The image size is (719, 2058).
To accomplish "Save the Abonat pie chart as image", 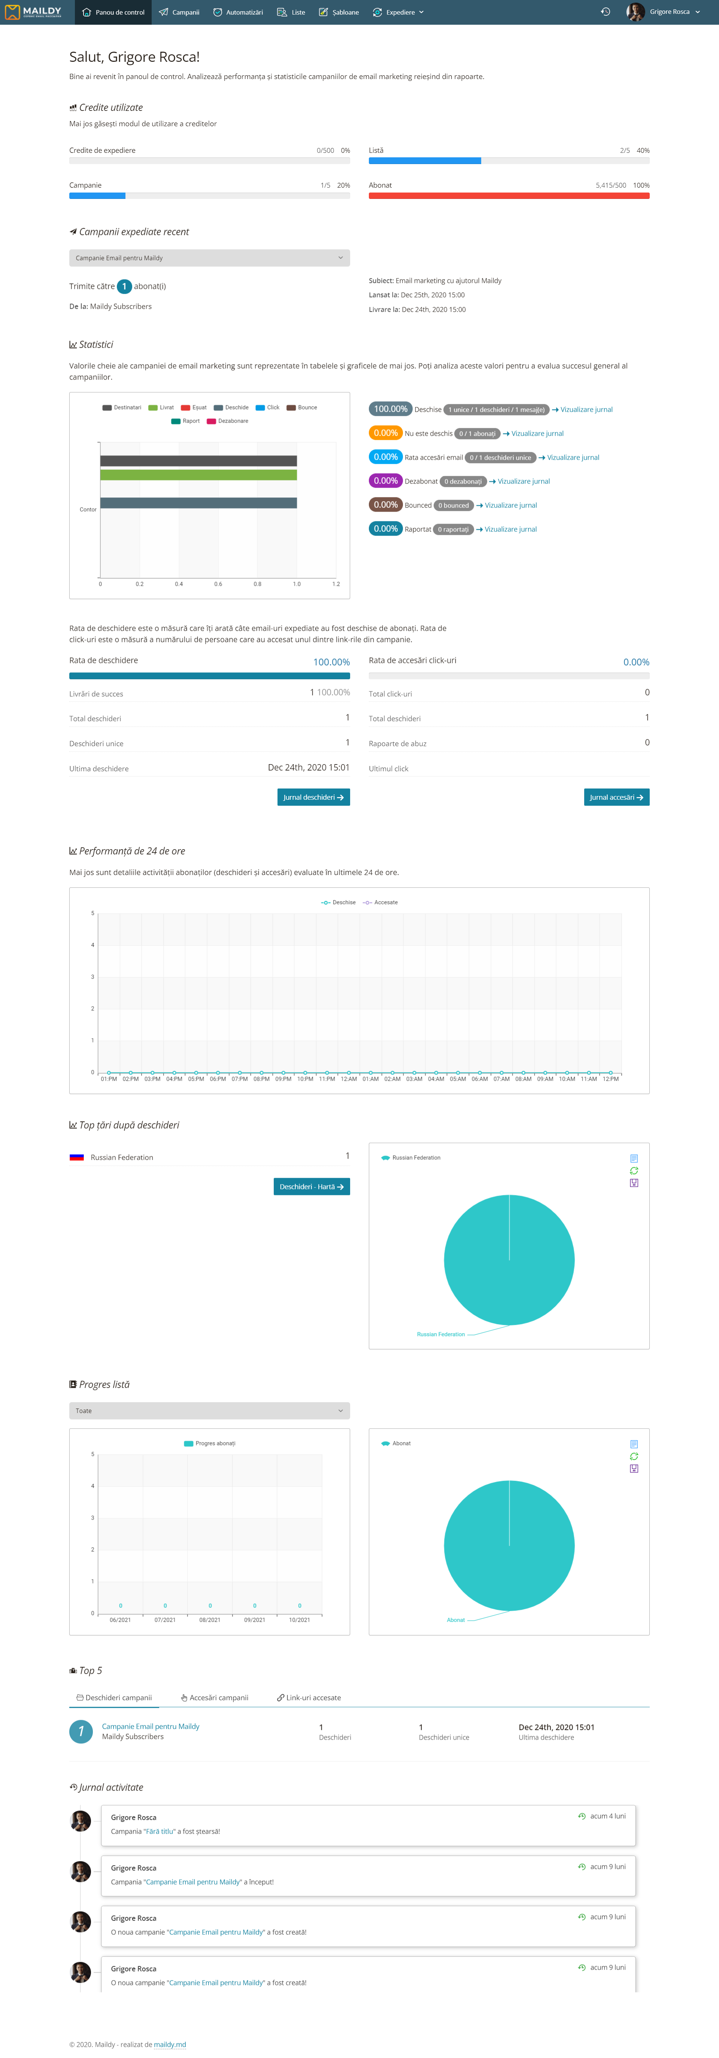I will pos(634,1469).
